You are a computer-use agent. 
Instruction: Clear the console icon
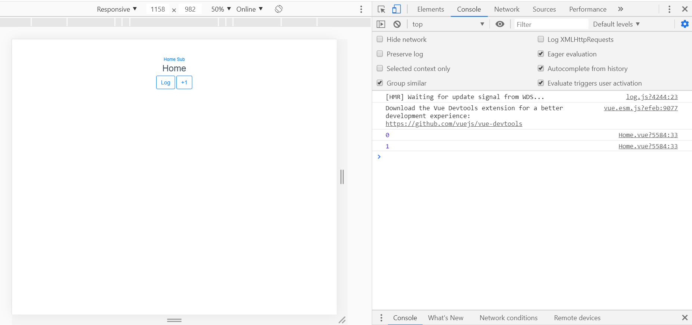tap(397, 24)
